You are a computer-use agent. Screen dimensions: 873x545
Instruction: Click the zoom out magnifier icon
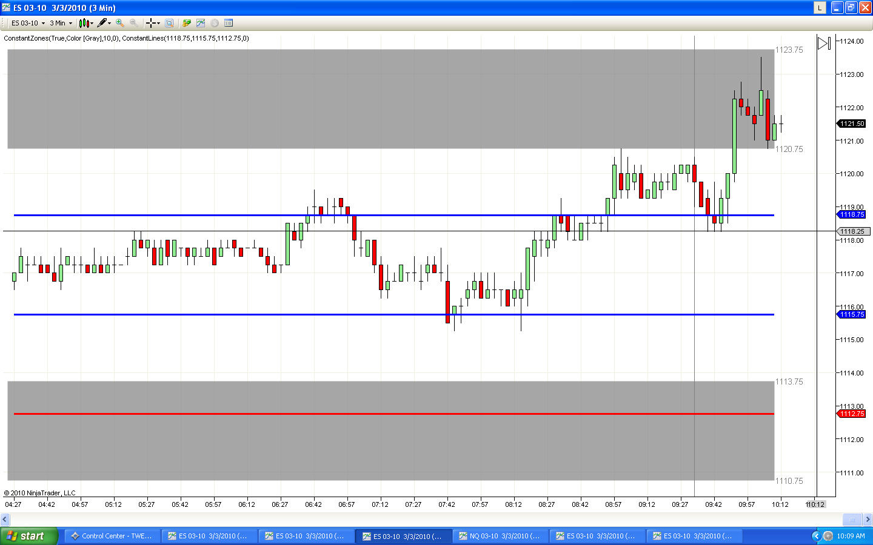point(133,23)
